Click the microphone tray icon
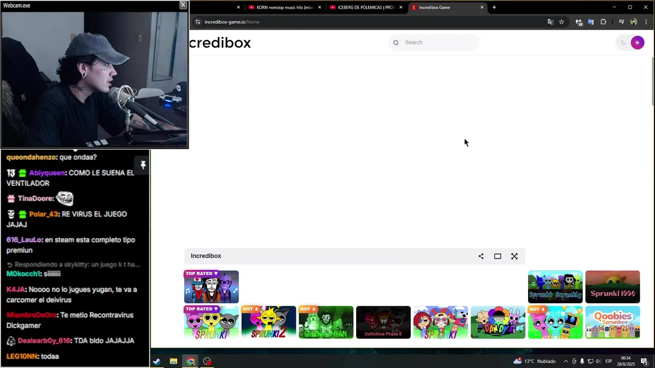The height and width of the screenshot is (368, 655). (x=582, y=361)
